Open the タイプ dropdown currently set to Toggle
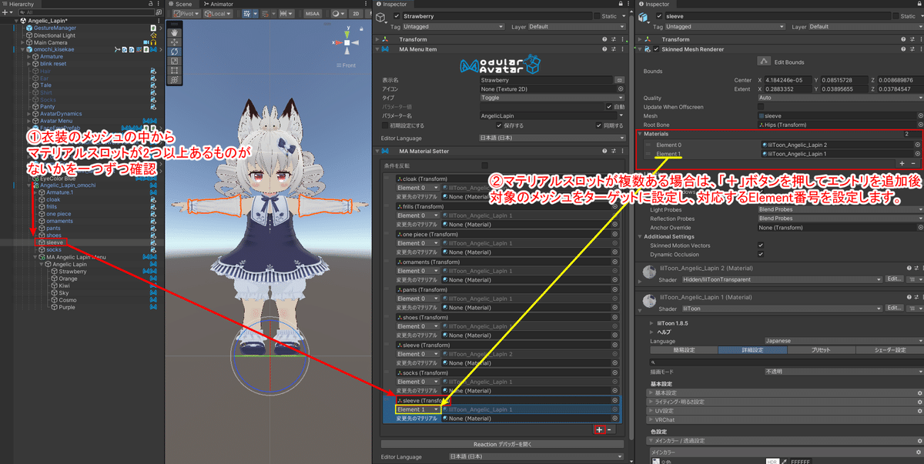Image resolution: width=924 pixels, height=464 pixels. [552, 98]
